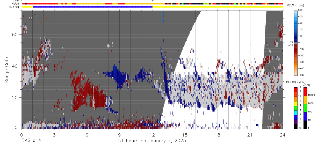Select the red top swatch in NOISE legend
The image size is (318, 146).
(x=305, y=92)
